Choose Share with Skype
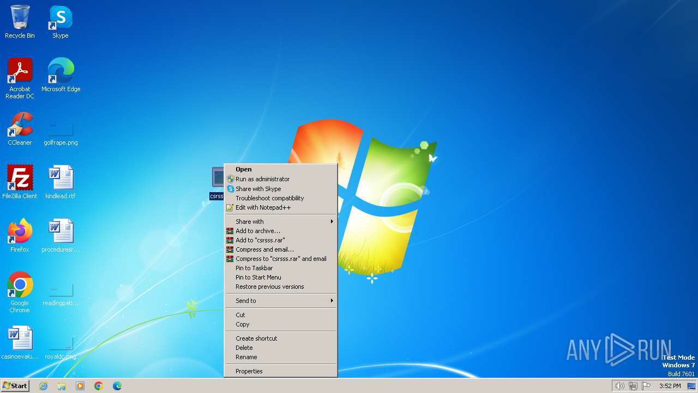This screenshot has width=698, height=393. [280, 189]
